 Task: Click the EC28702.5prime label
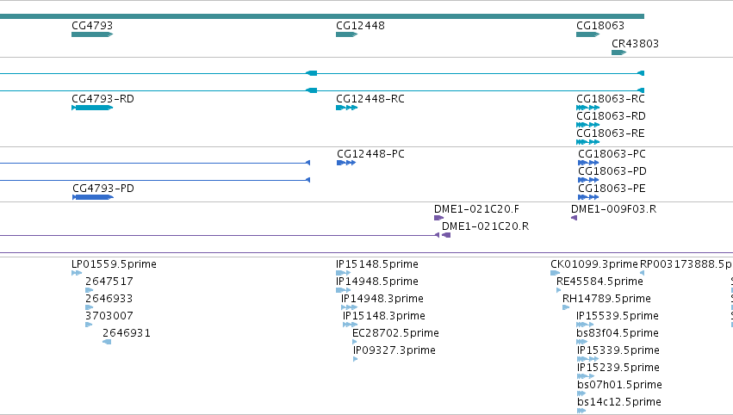coord(395,332)
